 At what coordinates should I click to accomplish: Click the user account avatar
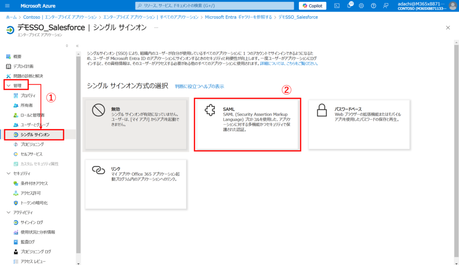453,5
